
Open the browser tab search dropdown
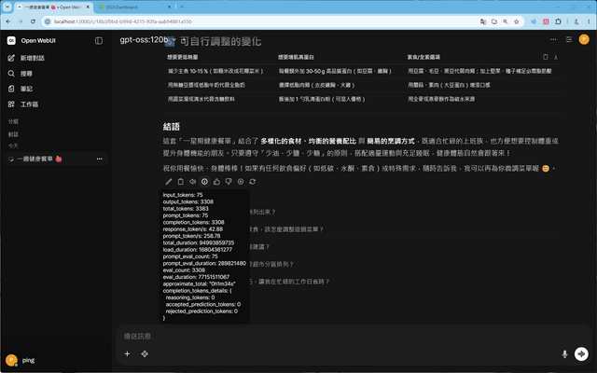[7, 7]
